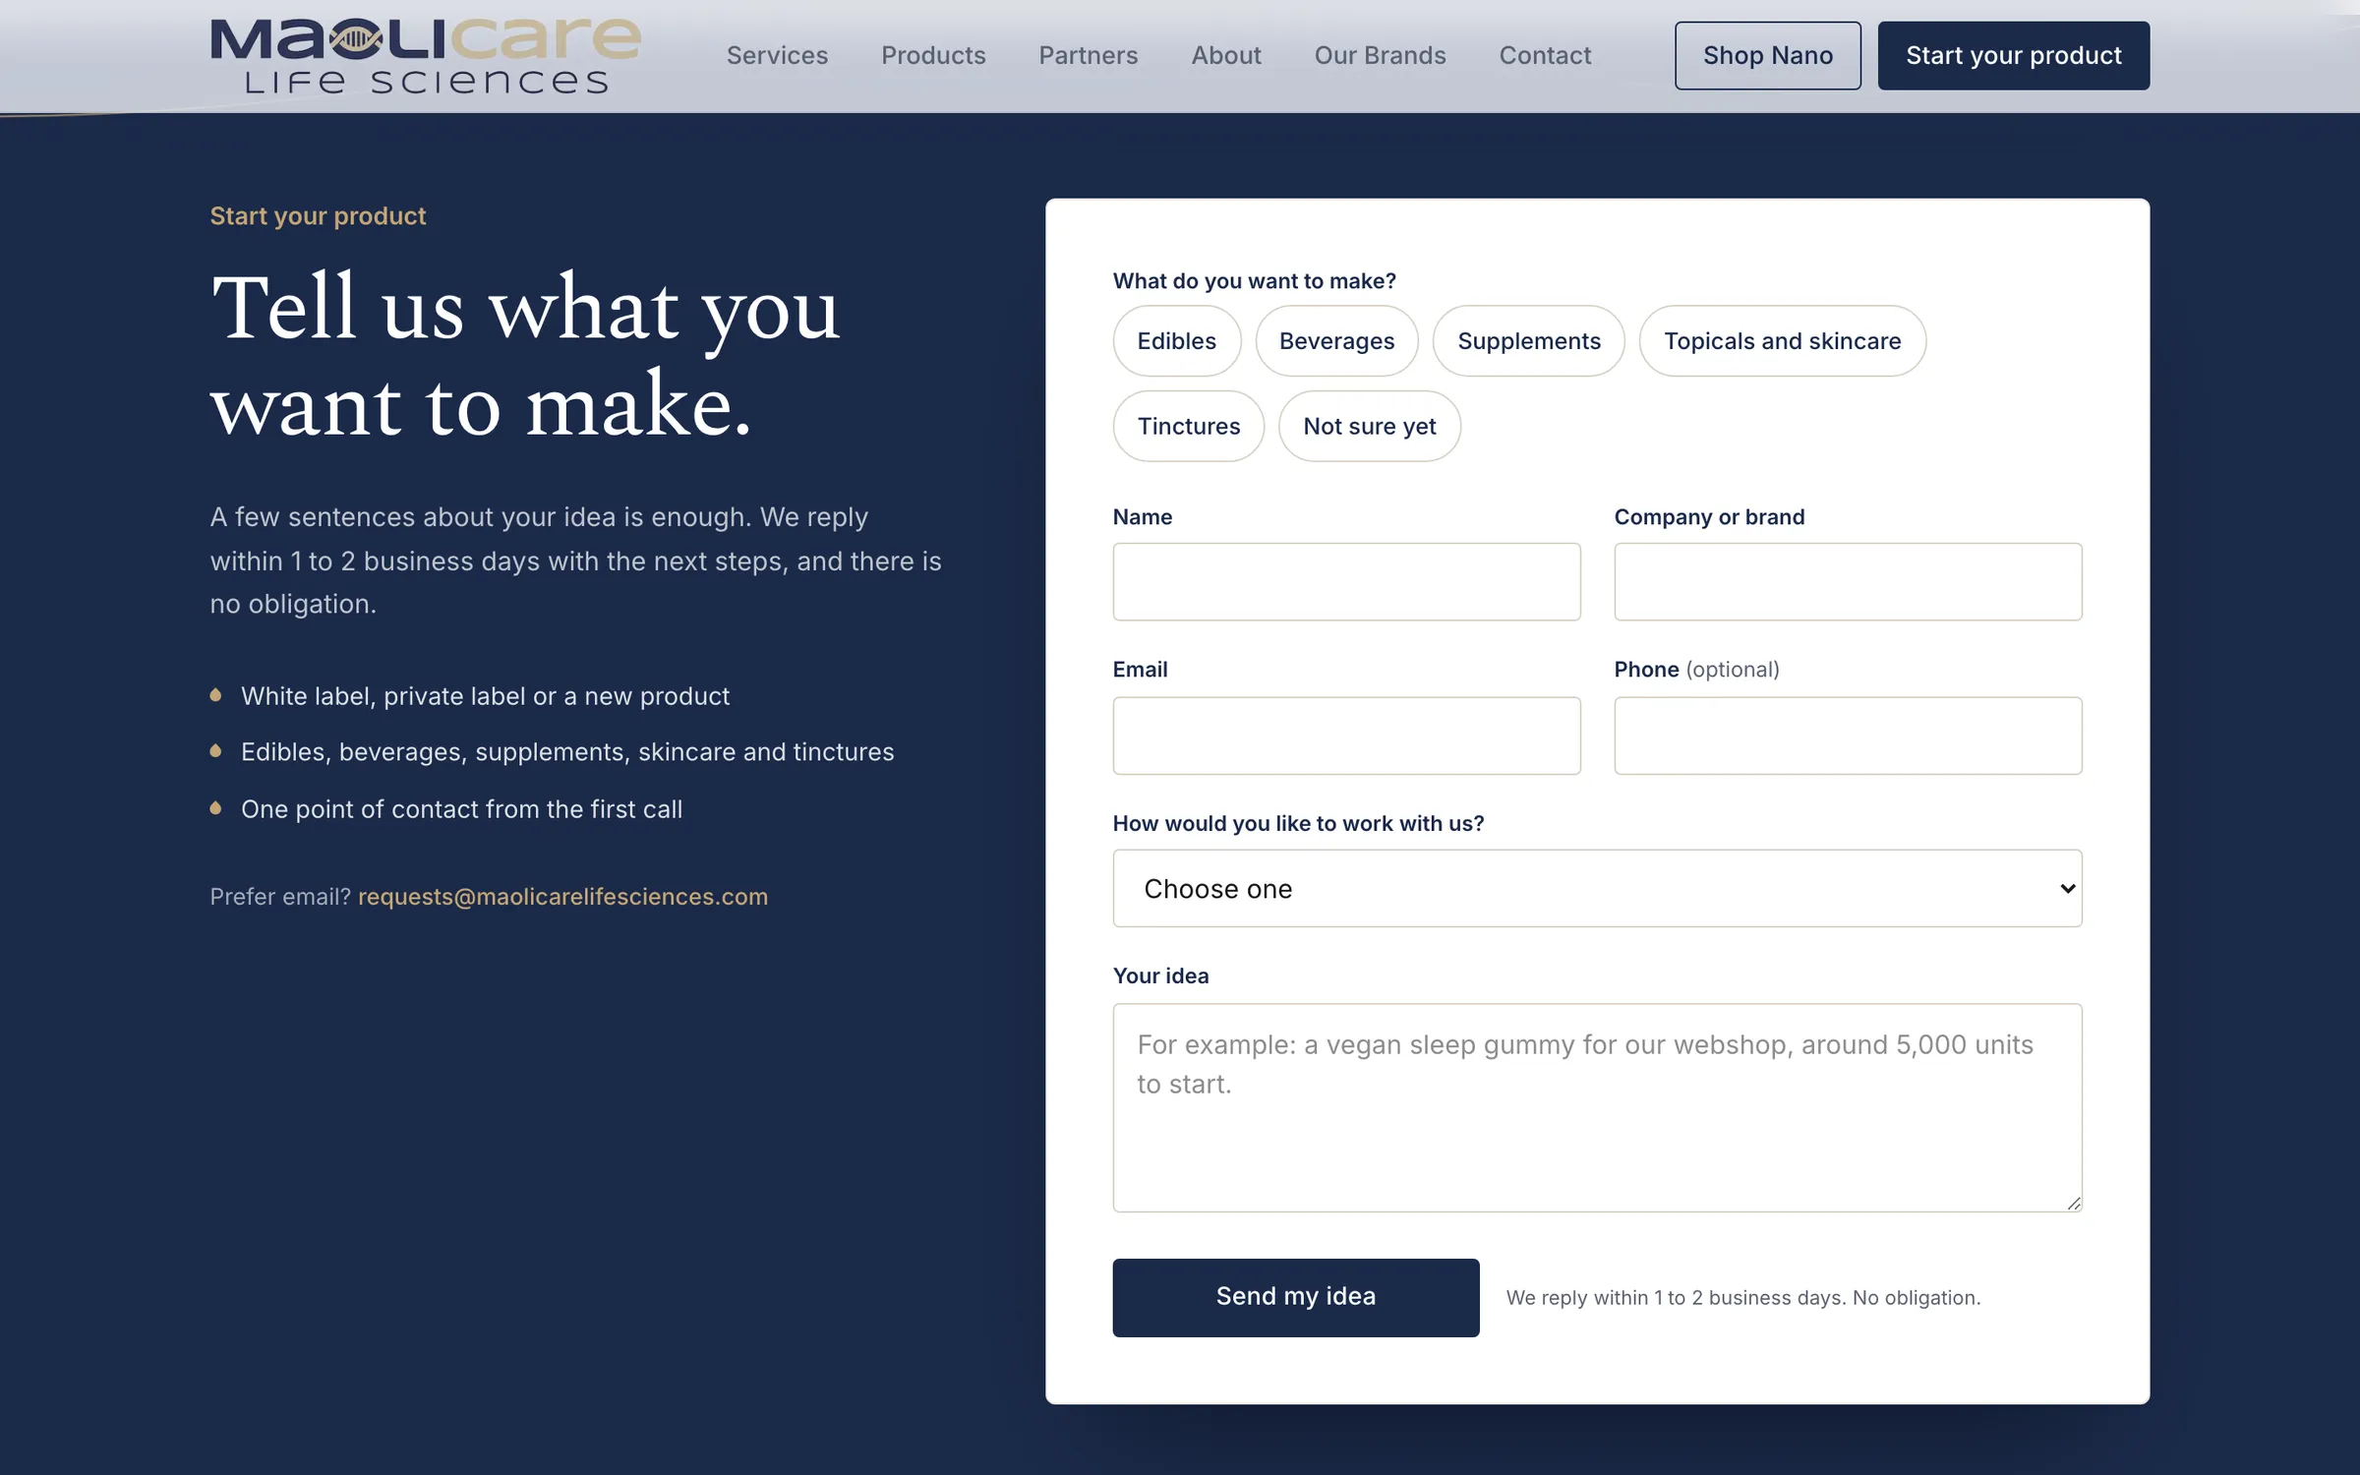Image resolution: width=2360 pixels, height=1475 pixels.
Task: Click the gold 'Start your product' eyebrow text
Action: 318,216
